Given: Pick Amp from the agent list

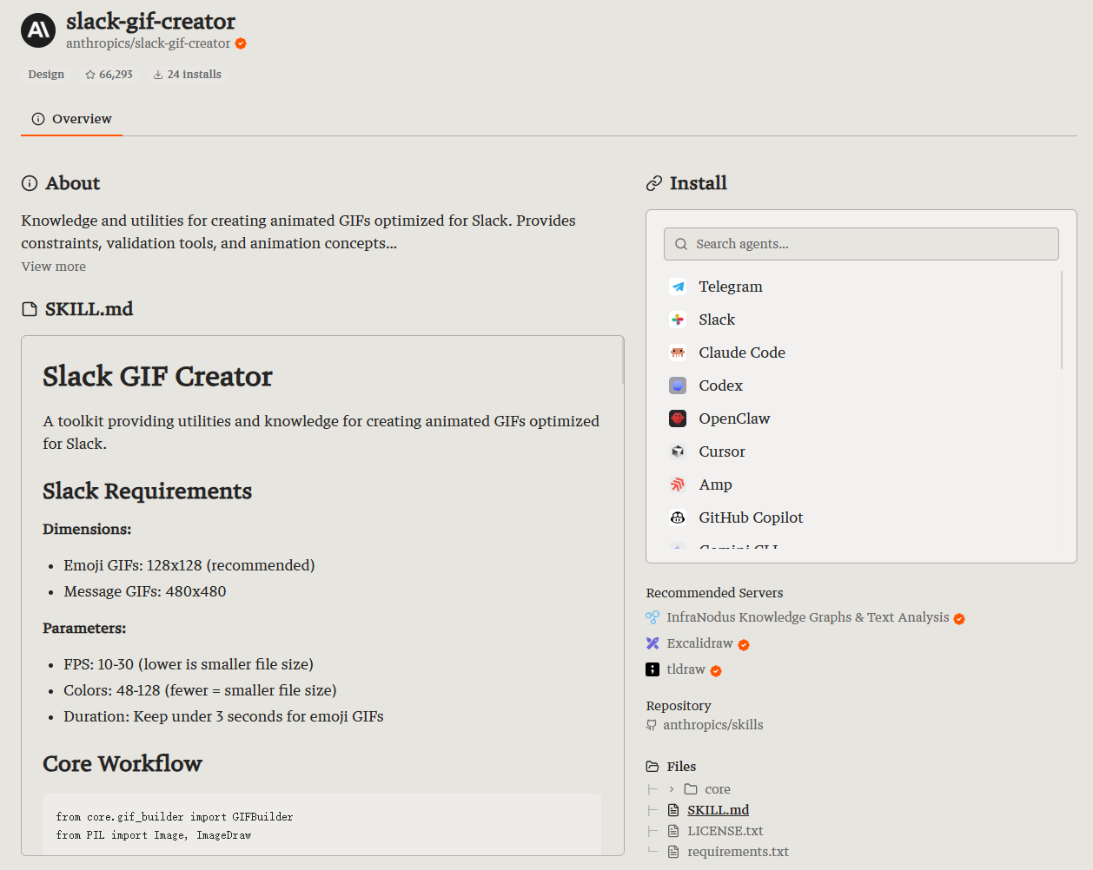Looking at the screenshot, I should pyautogui.click(x=861, y=484).
